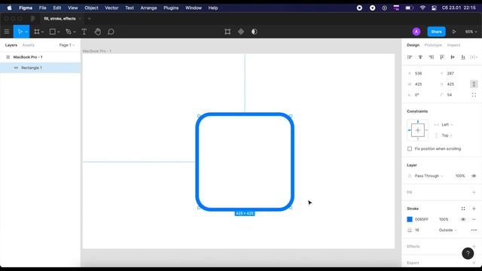Select the Comment tool
This screenshot has width=482, height=271.
(x=111, y=32)
